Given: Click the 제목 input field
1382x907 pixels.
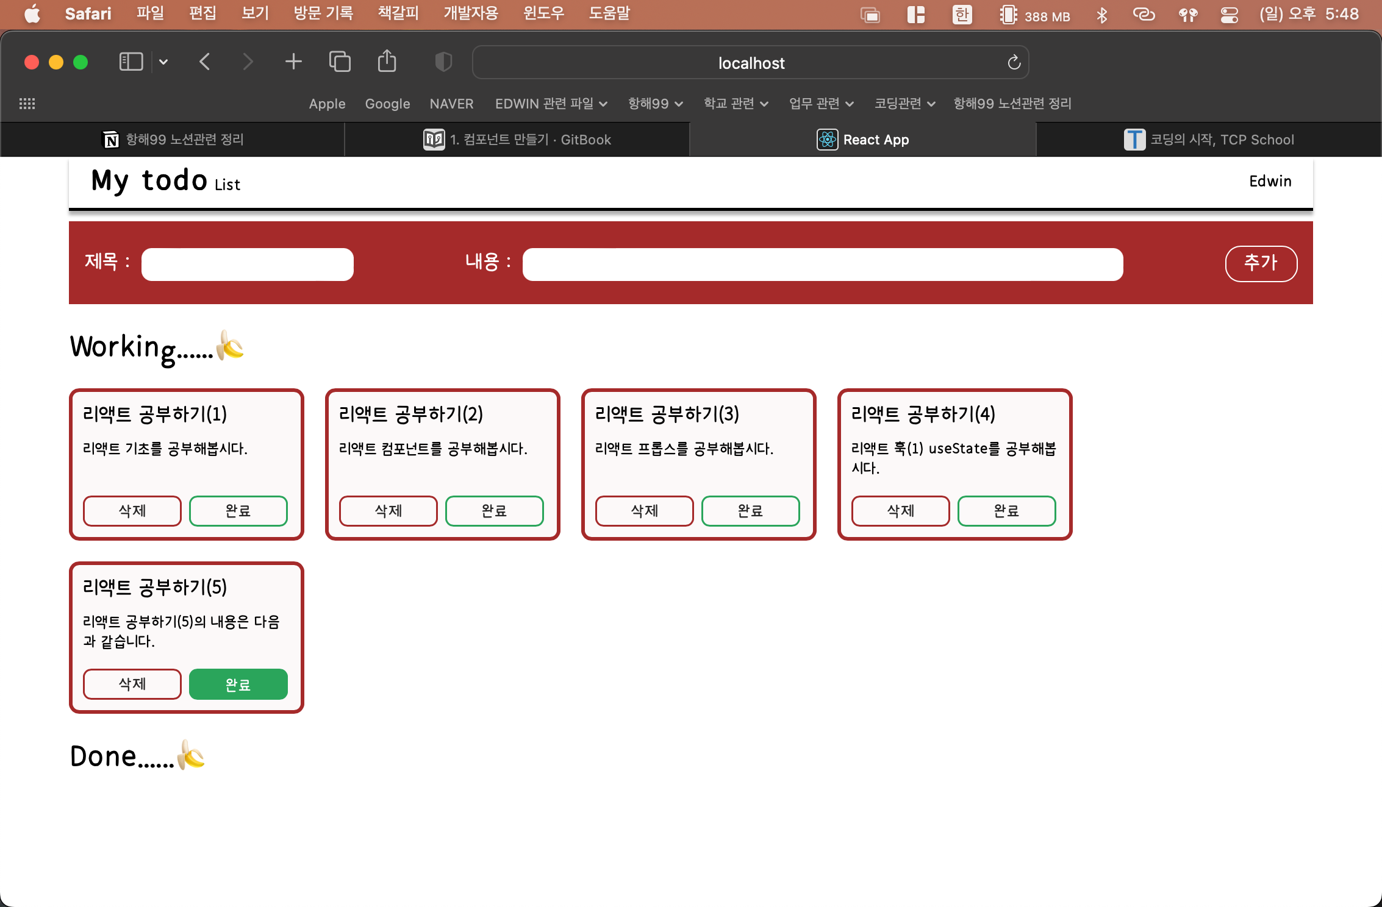Looking at the screenshot, I should tap(248, 264).
